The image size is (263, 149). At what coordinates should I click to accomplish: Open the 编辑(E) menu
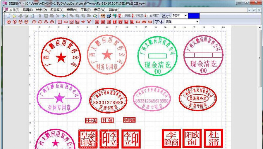(28, 10)
